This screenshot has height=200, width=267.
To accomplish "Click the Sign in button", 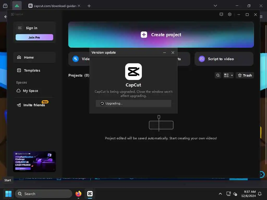I will coord(32,28).
